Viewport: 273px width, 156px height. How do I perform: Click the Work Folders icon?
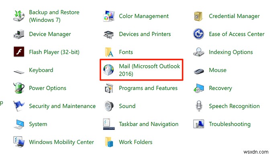[x=109, y=142]
